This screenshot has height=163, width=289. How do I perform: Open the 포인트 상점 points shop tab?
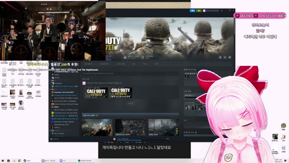click(x=121, y=64)
